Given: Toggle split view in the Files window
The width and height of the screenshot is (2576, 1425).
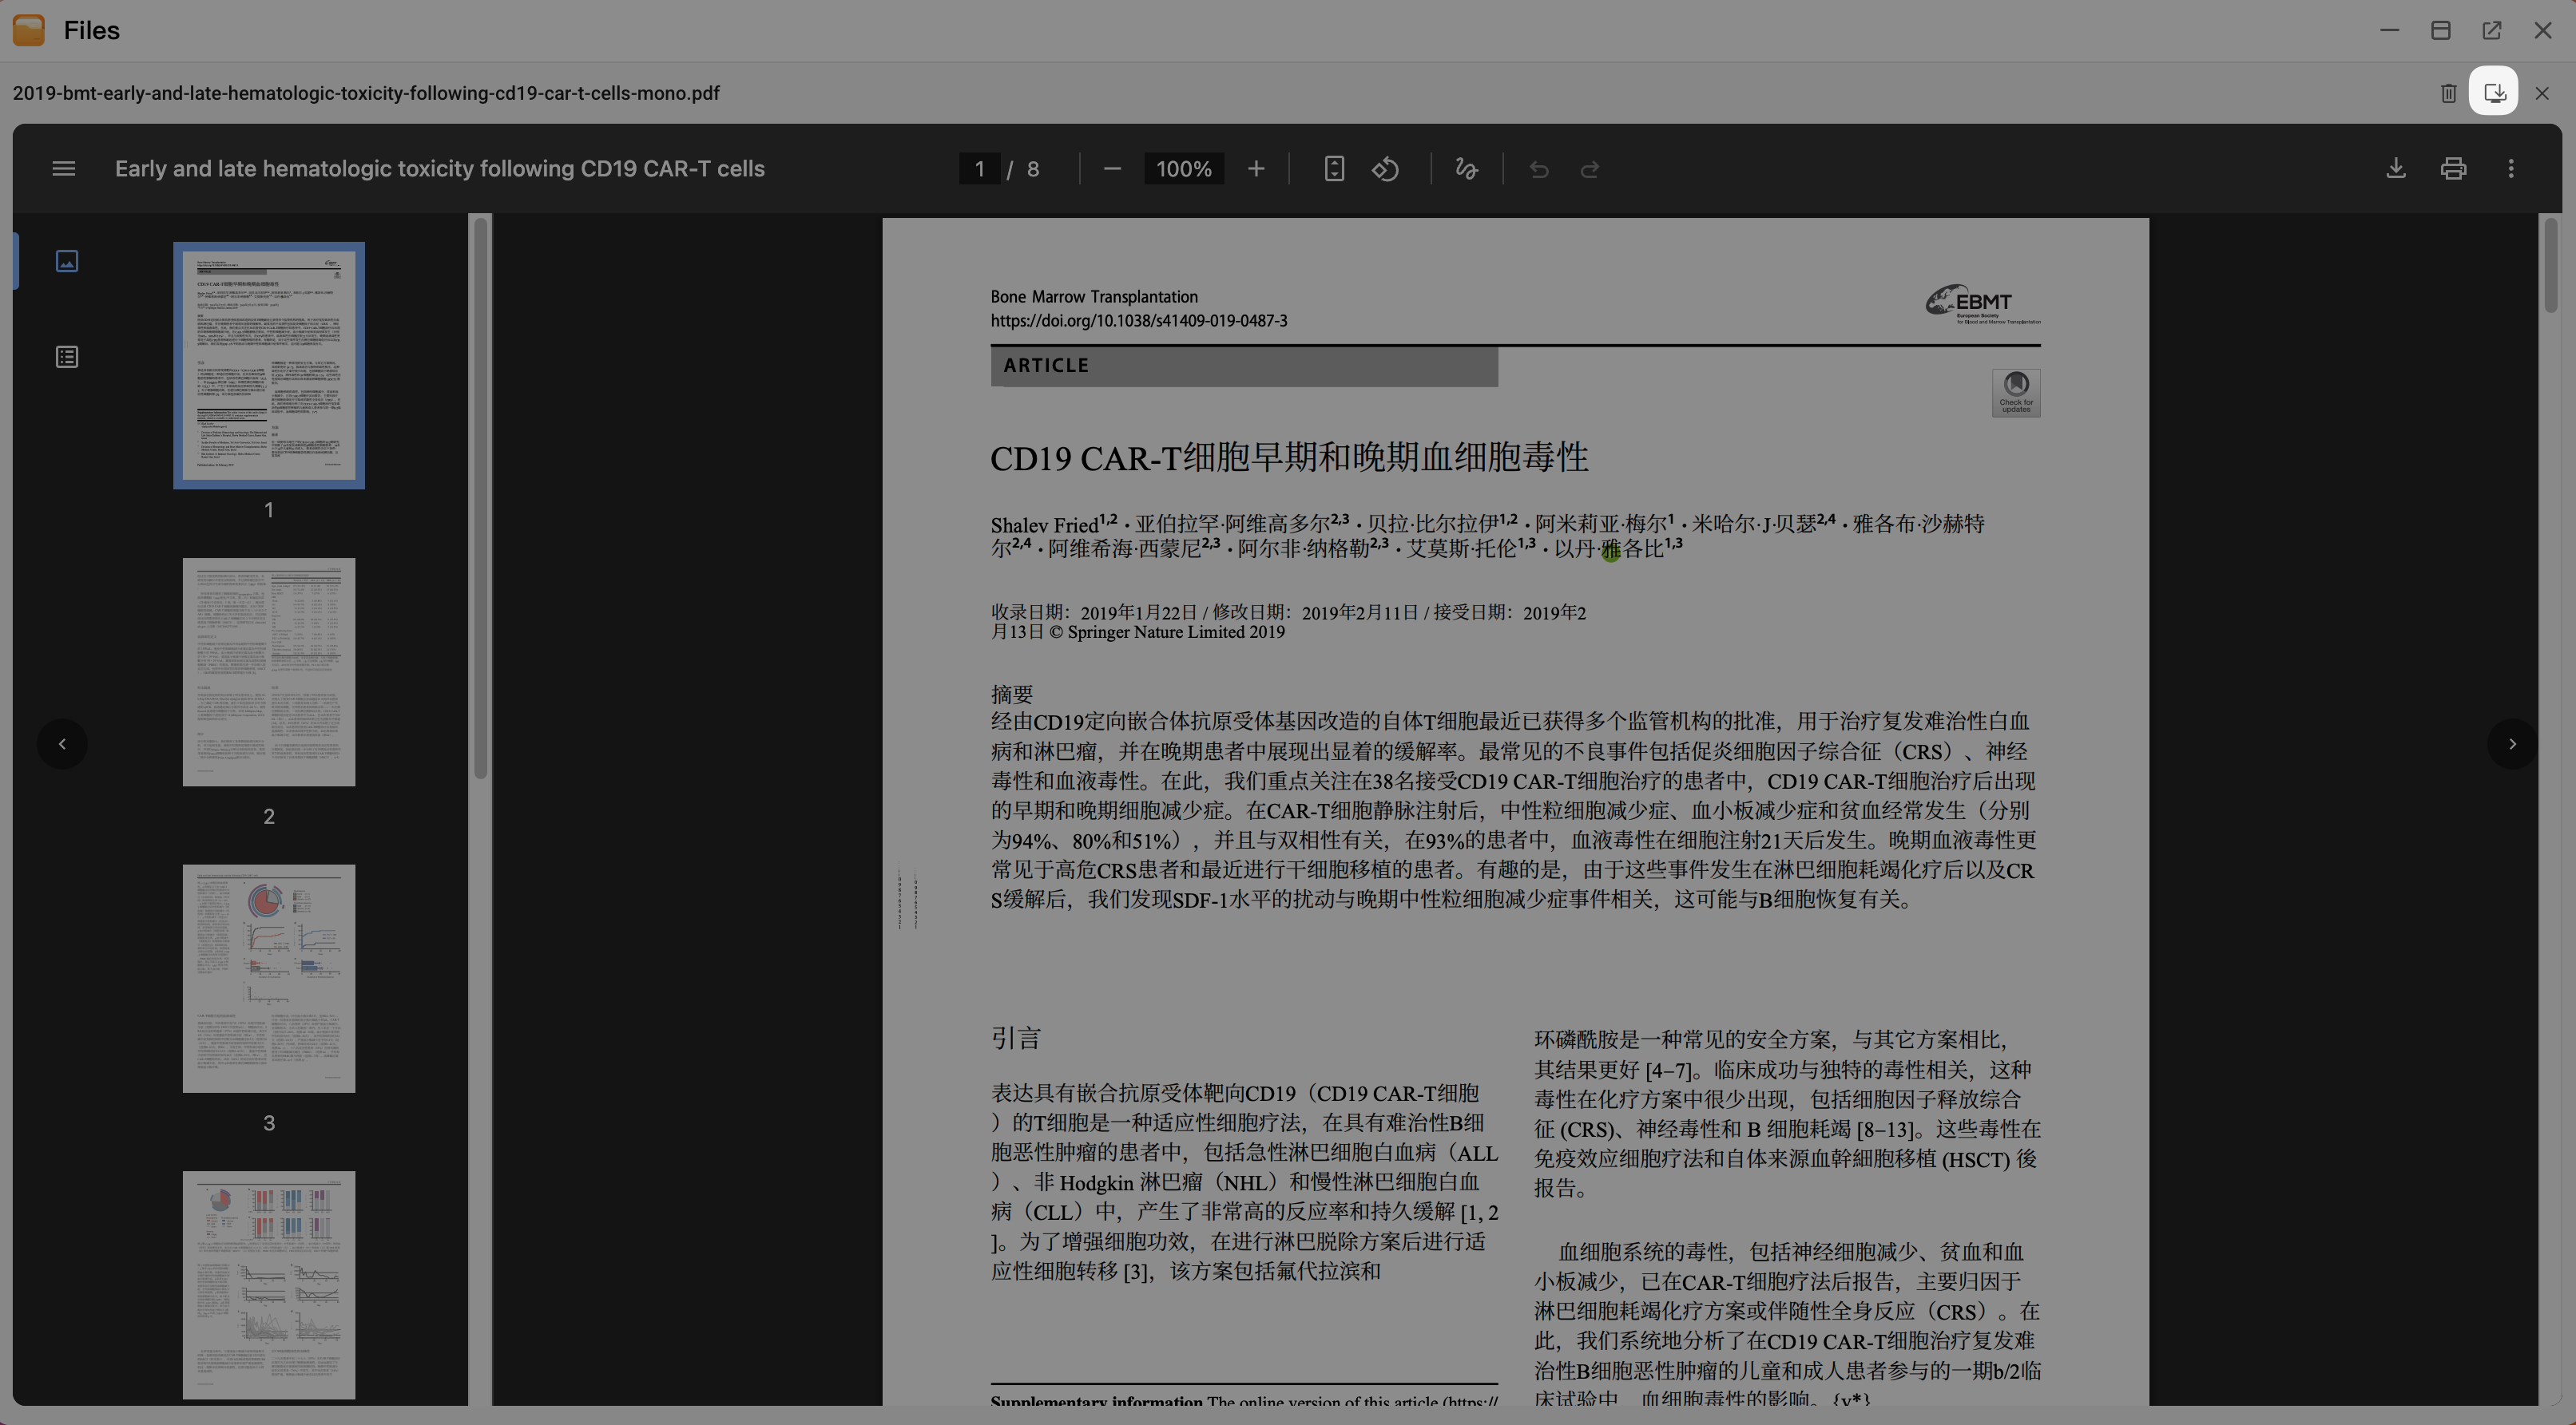Looking at the screenshot, I should point(2440,30).
